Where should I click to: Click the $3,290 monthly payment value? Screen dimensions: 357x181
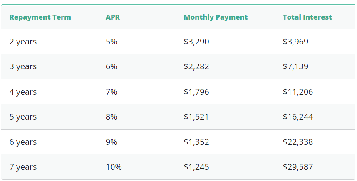click(196, 42)
